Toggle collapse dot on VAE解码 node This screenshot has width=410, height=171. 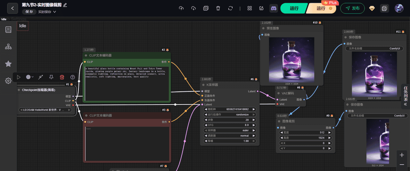pyautogui.click(x=279, y=93)
